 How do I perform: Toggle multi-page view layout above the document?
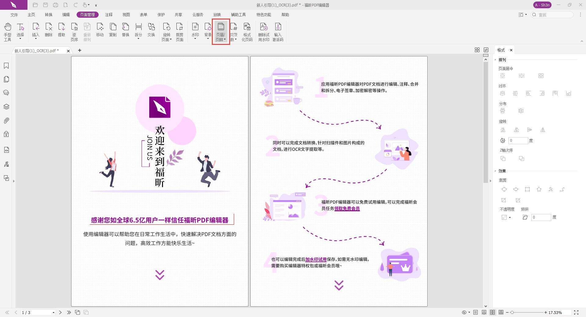(477, 50)
